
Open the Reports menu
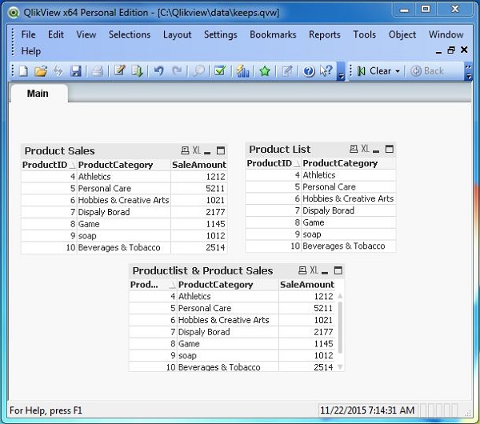pyautogui.click(x=325, y=34)
